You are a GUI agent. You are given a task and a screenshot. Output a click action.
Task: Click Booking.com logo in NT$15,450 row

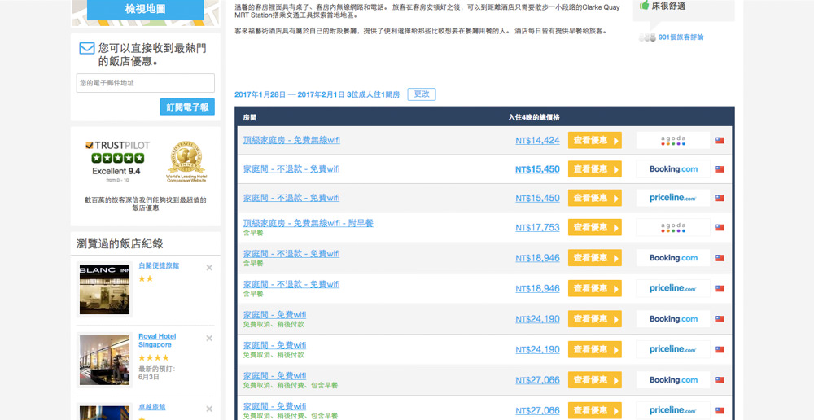coord(673,169)
